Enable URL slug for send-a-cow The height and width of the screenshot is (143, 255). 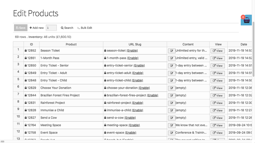tap(130, 118)
